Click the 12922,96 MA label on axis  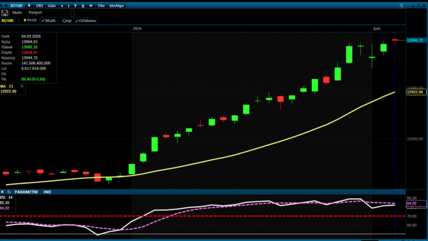click(416, 92)
